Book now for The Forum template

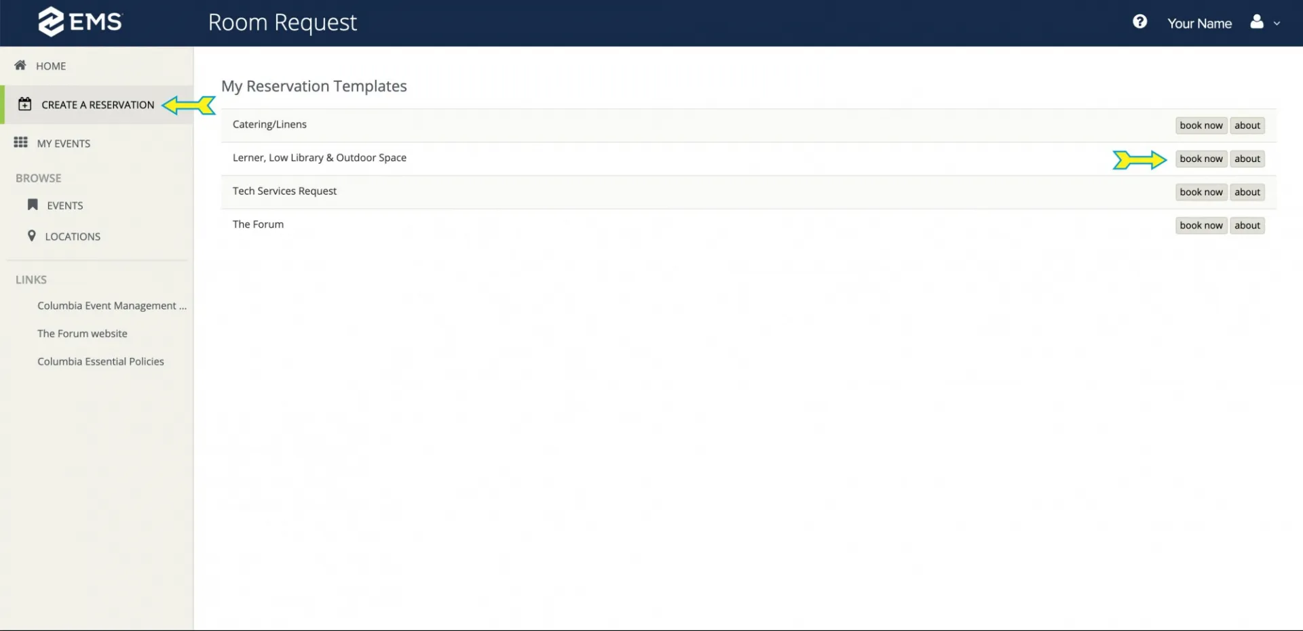pos(1201,225)
